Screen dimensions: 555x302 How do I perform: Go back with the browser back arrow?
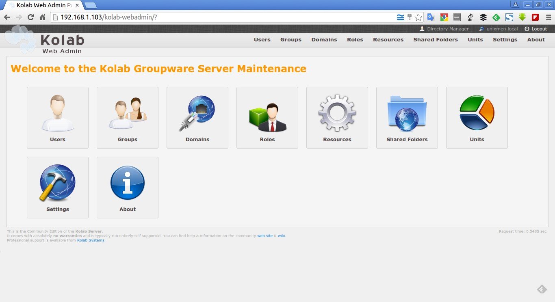(x=7, y=17)
